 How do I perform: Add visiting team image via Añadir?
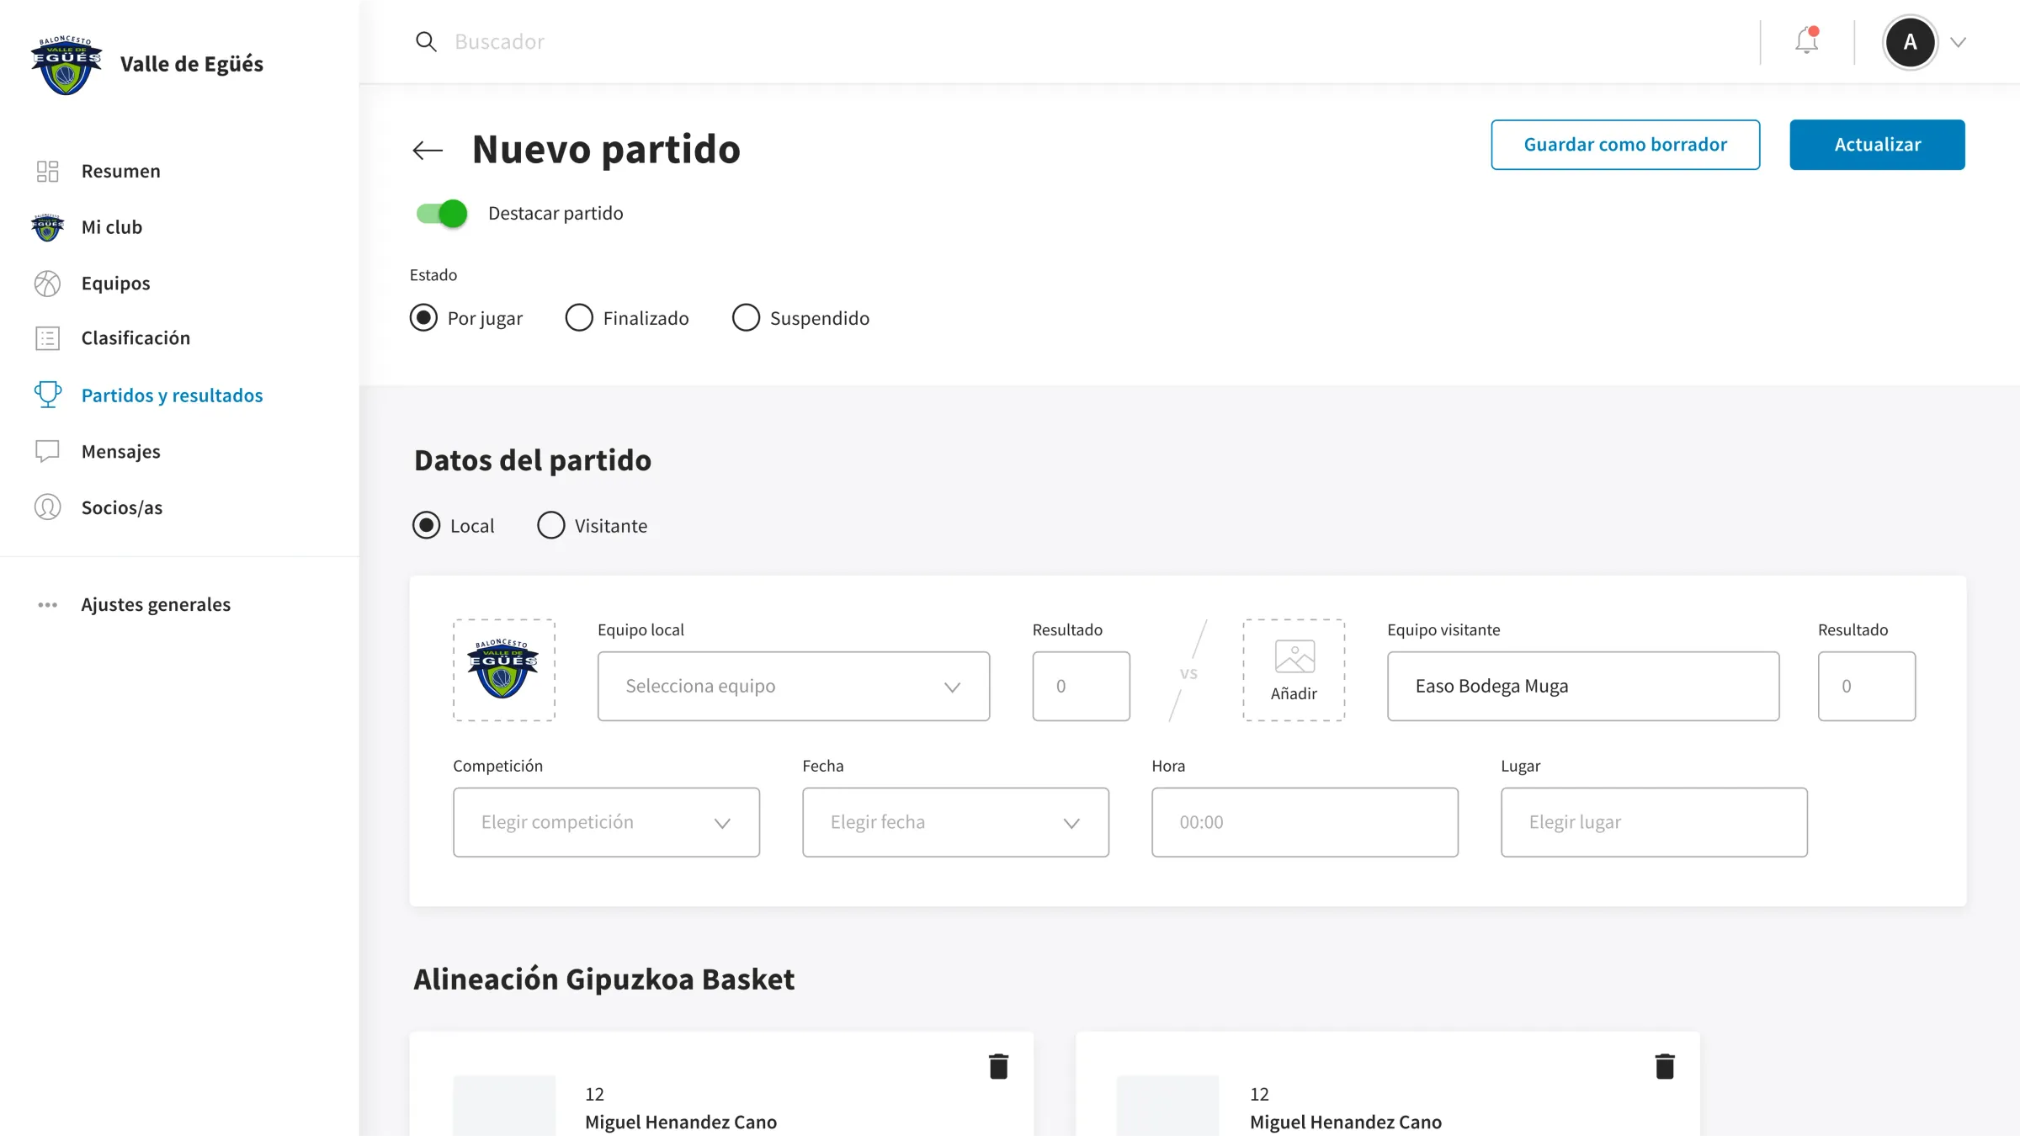(x=1294, y=670)
